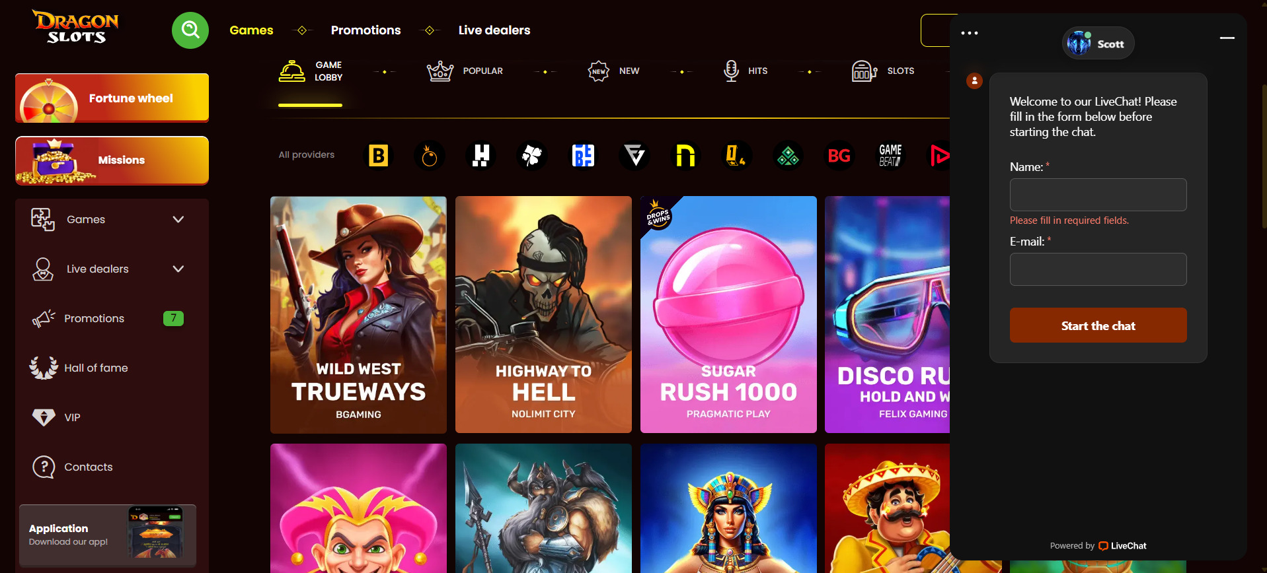Open the VIP sidebar link
Viewport: 1267px width, 573px height.
coord(72,417)
